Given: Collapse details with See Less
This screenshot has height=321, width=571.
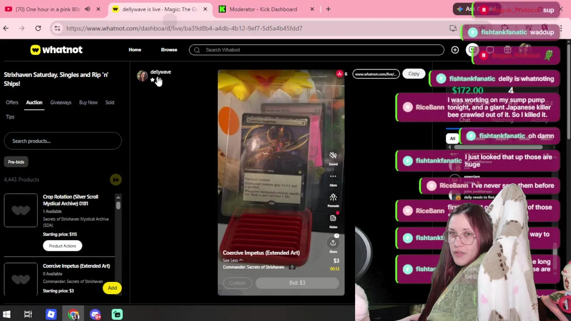Looking at the screenshot, I should [x=232, y=260].
